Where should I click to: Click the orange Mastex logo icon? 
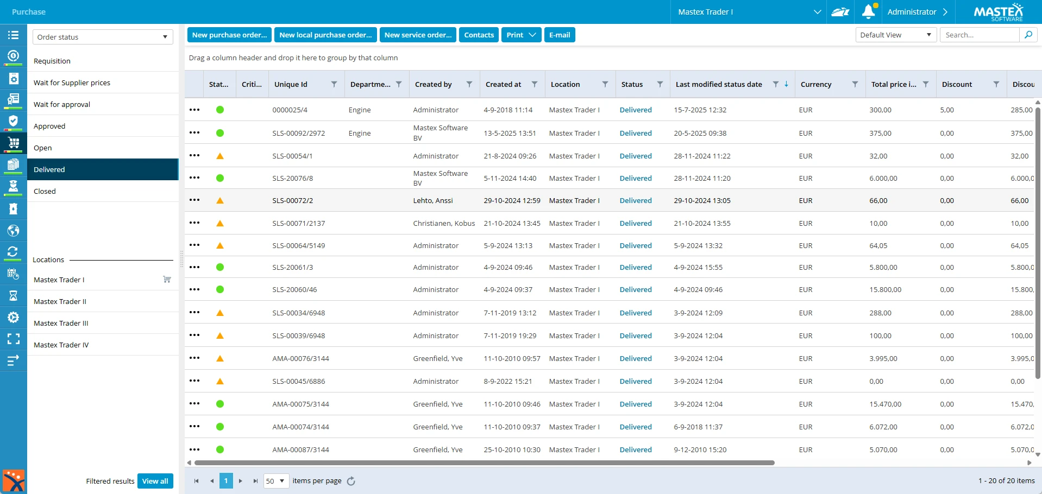point(14,481)
